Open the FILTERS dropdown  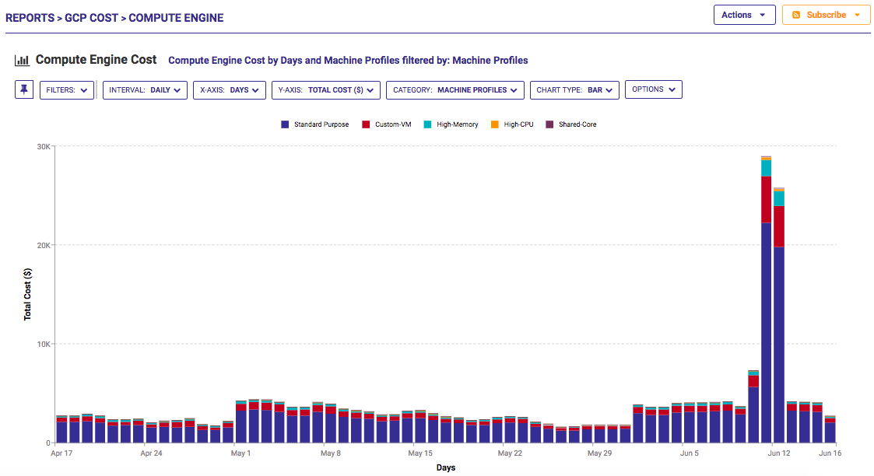67,89
